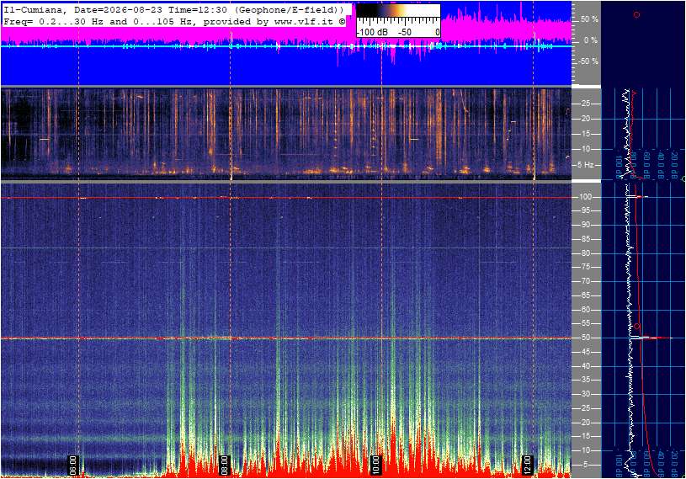The image size is (686, 479).
Task: Click the 35 Hz frequency axis label
Action: tap(585, 381)
